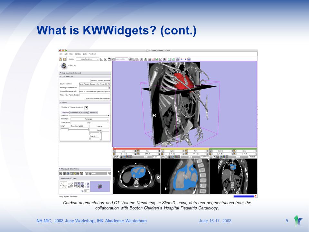The height and width of the screenshot is (232, 309).
Task: Toggle the upper right-hand checkbox in Manipulate 3D View
Action: coord(86,184)
